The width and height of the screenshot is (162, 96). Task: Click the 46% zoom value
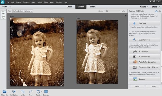(x=123, y=11)
